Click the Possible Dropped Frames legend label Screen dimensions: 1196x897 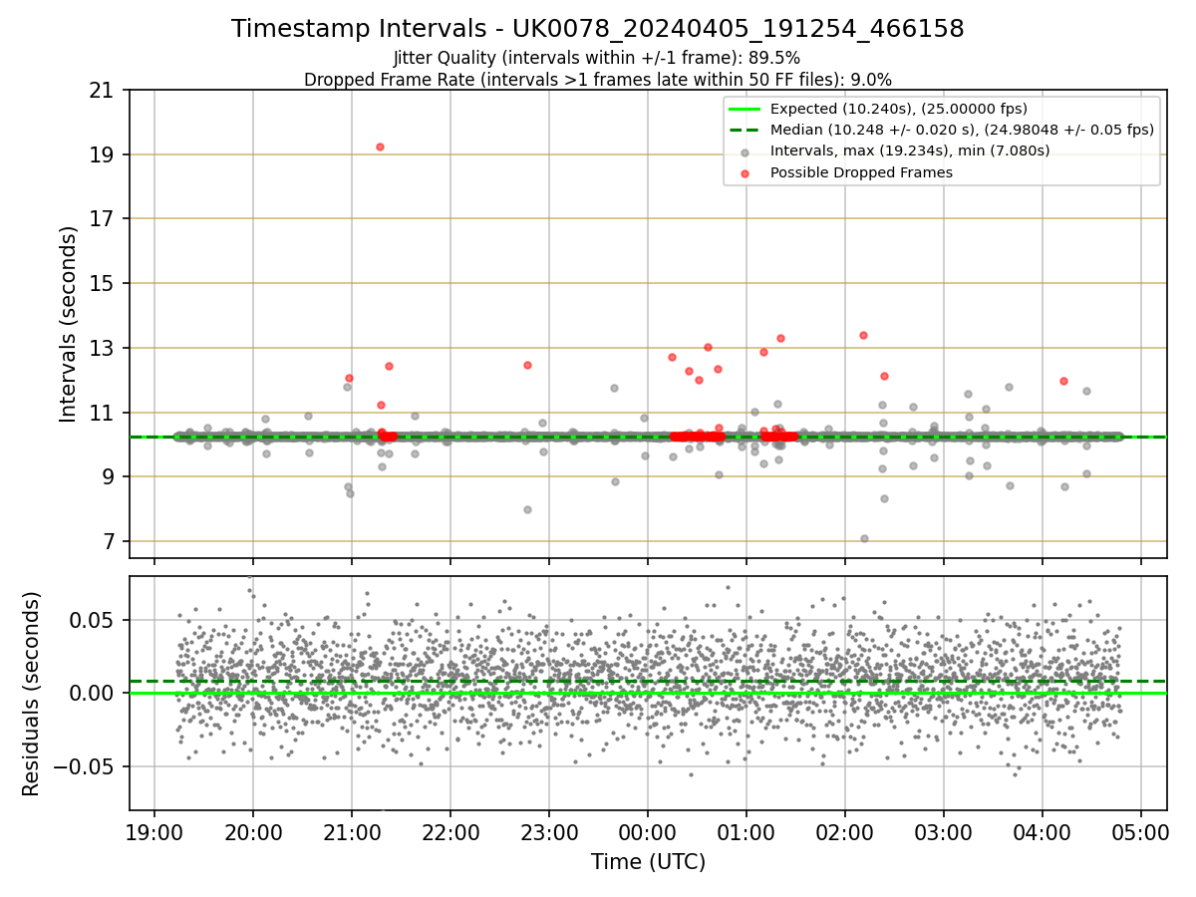click(x=861, y=172)
